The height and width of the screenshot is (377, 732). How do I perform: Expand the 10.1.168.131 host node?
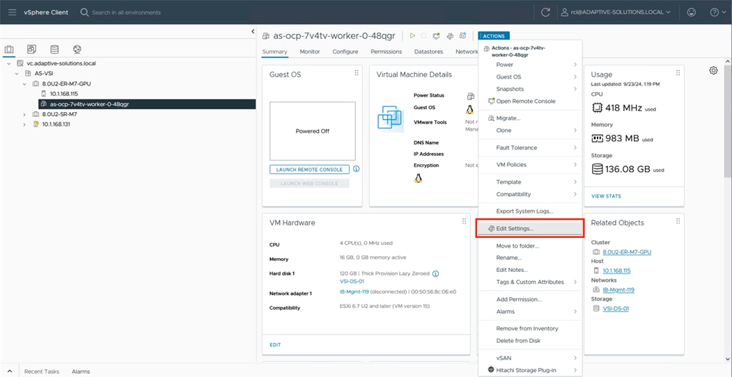coord(25,125)
